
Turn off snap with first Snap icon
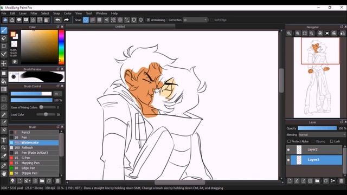point(86,20)
